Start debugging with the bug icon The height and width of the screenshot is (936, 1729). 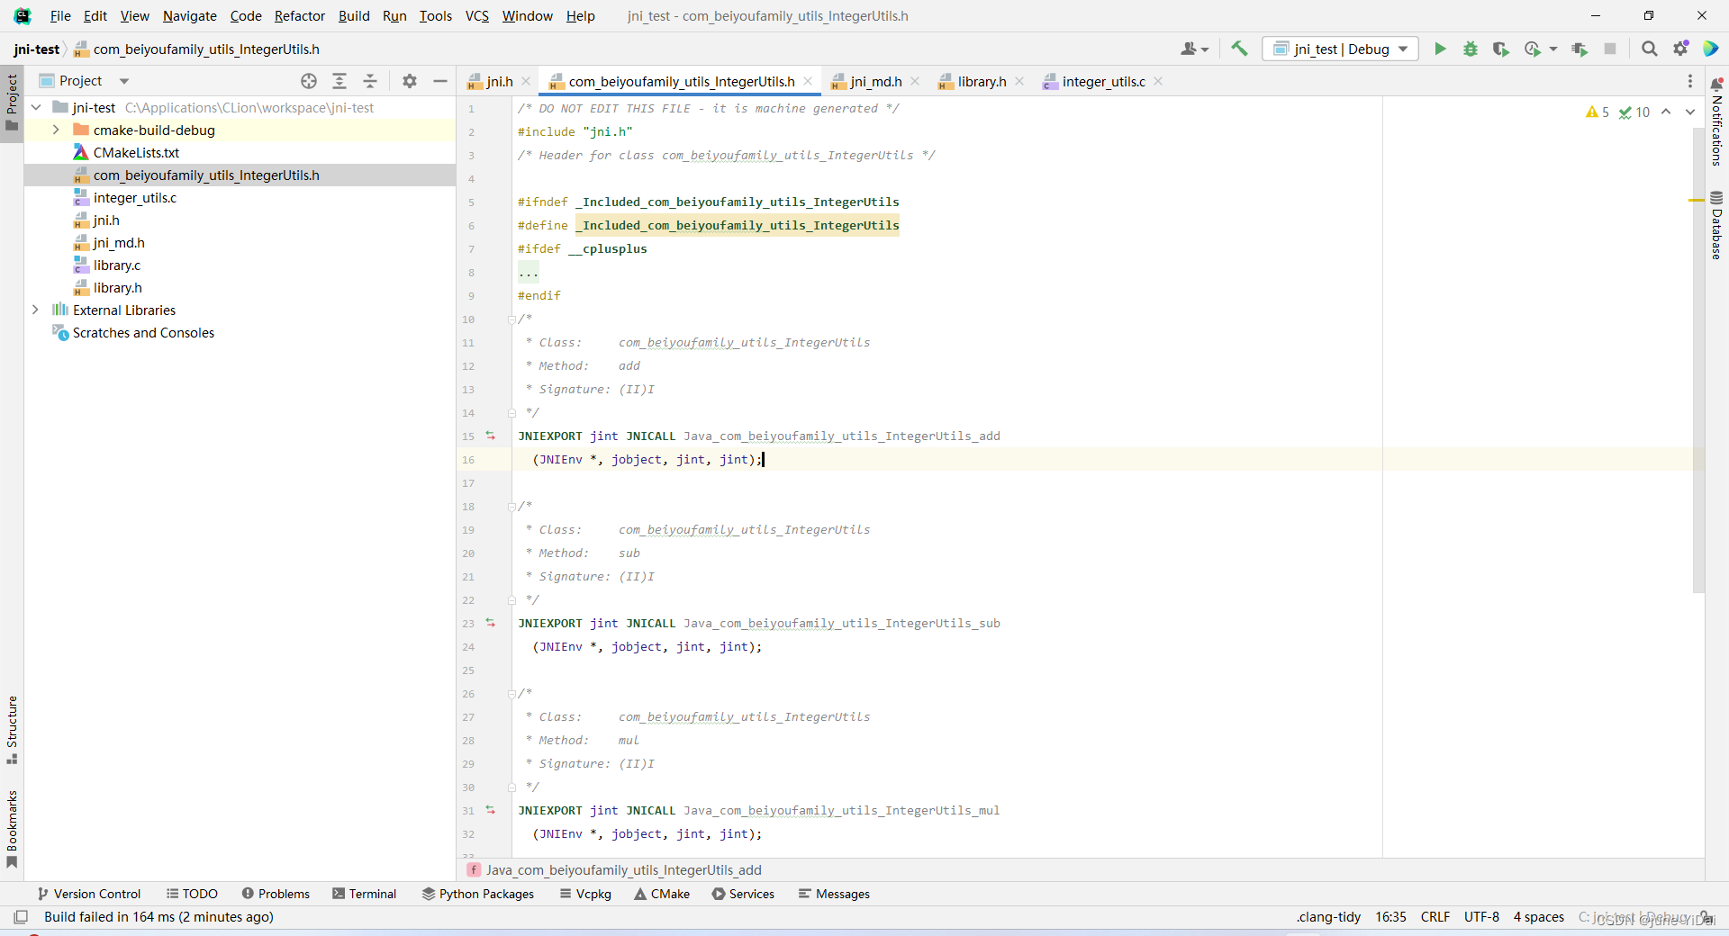tap(1471, 49)
